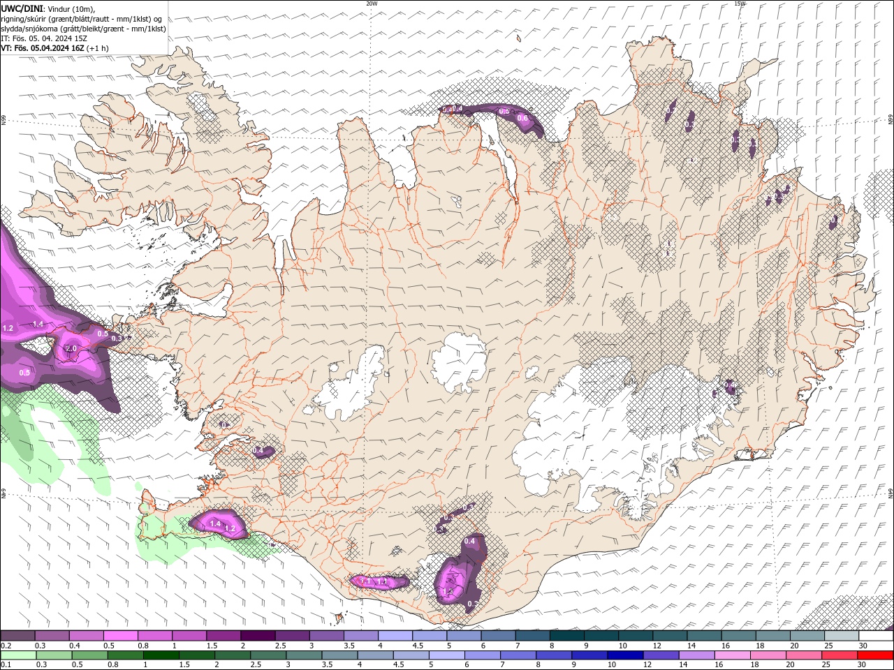Click the '2.0' precipitation value on the map

pyautogui.click(x=71, y=348)
